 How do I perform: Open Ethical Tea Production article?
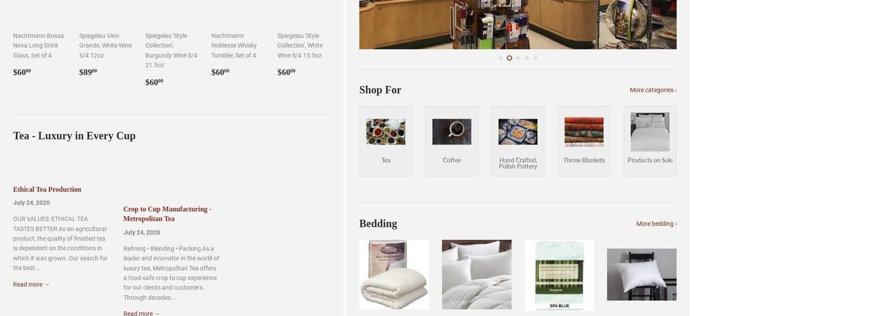click(x=47, y=190)
